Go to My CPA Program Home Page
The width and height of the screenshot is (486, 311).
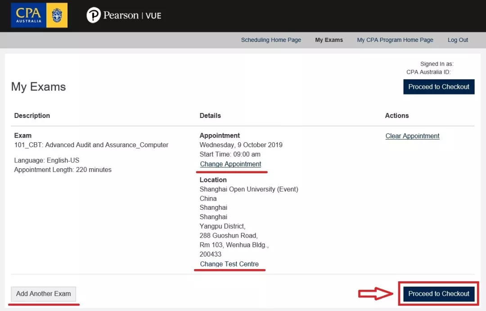tap(395, 40)
